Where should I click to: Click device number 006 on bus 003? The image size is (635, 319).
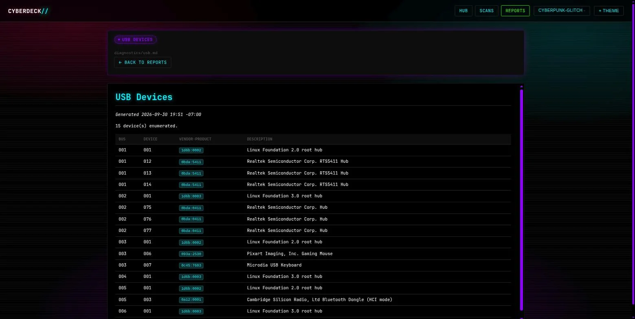pyautogui.click(x=147, y=253)
